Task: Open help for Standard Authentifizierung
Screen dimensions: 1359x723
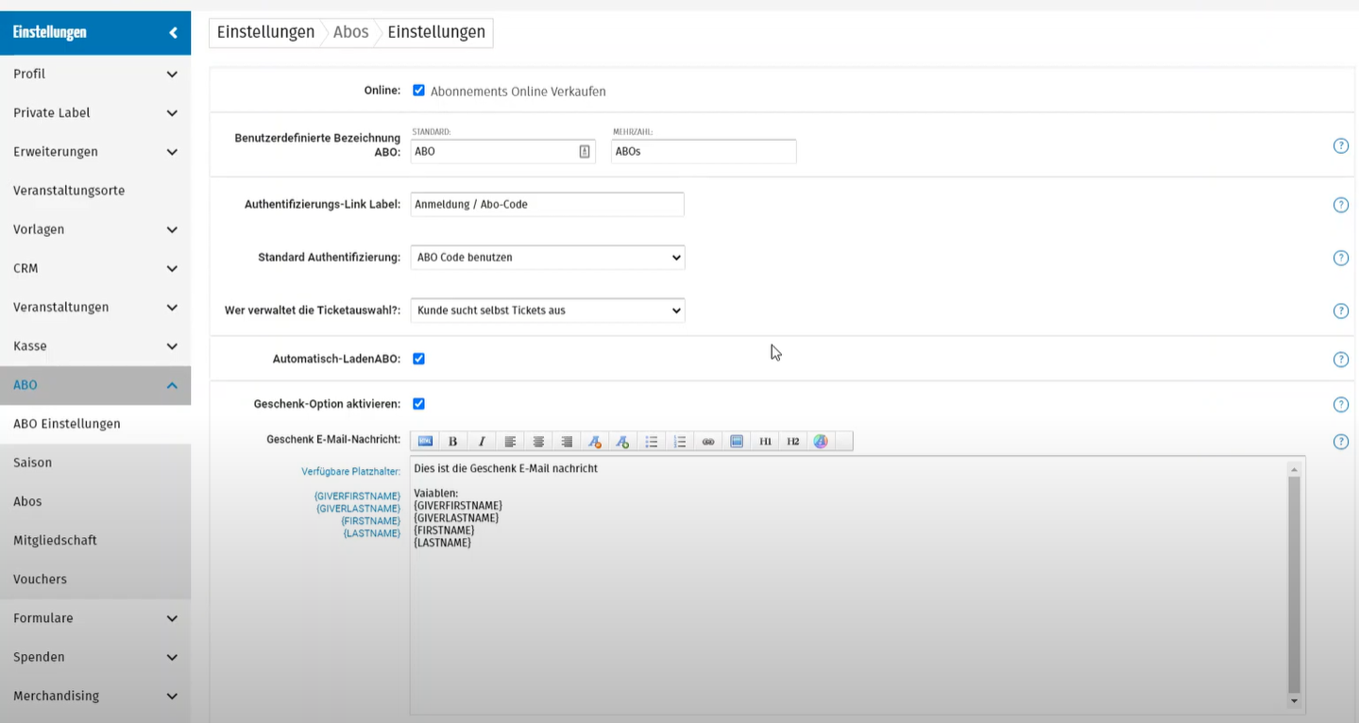Action: click(1340, 258)
